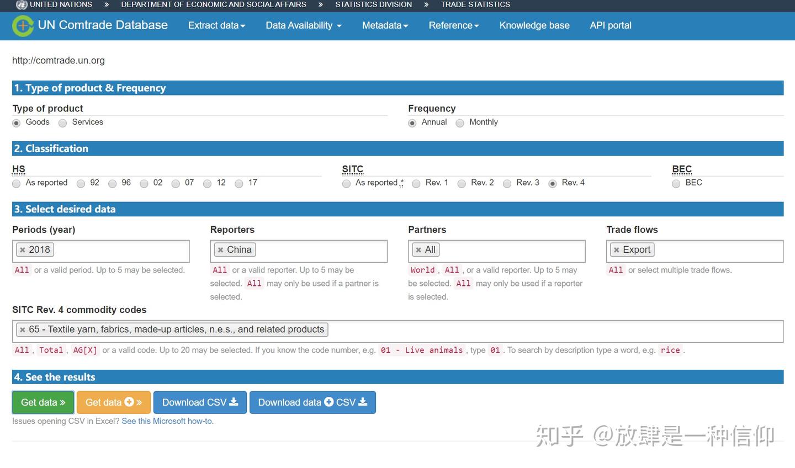Remove Export from Trade flows
Screen dimensions: 795x468
click(x=616, y=249)
